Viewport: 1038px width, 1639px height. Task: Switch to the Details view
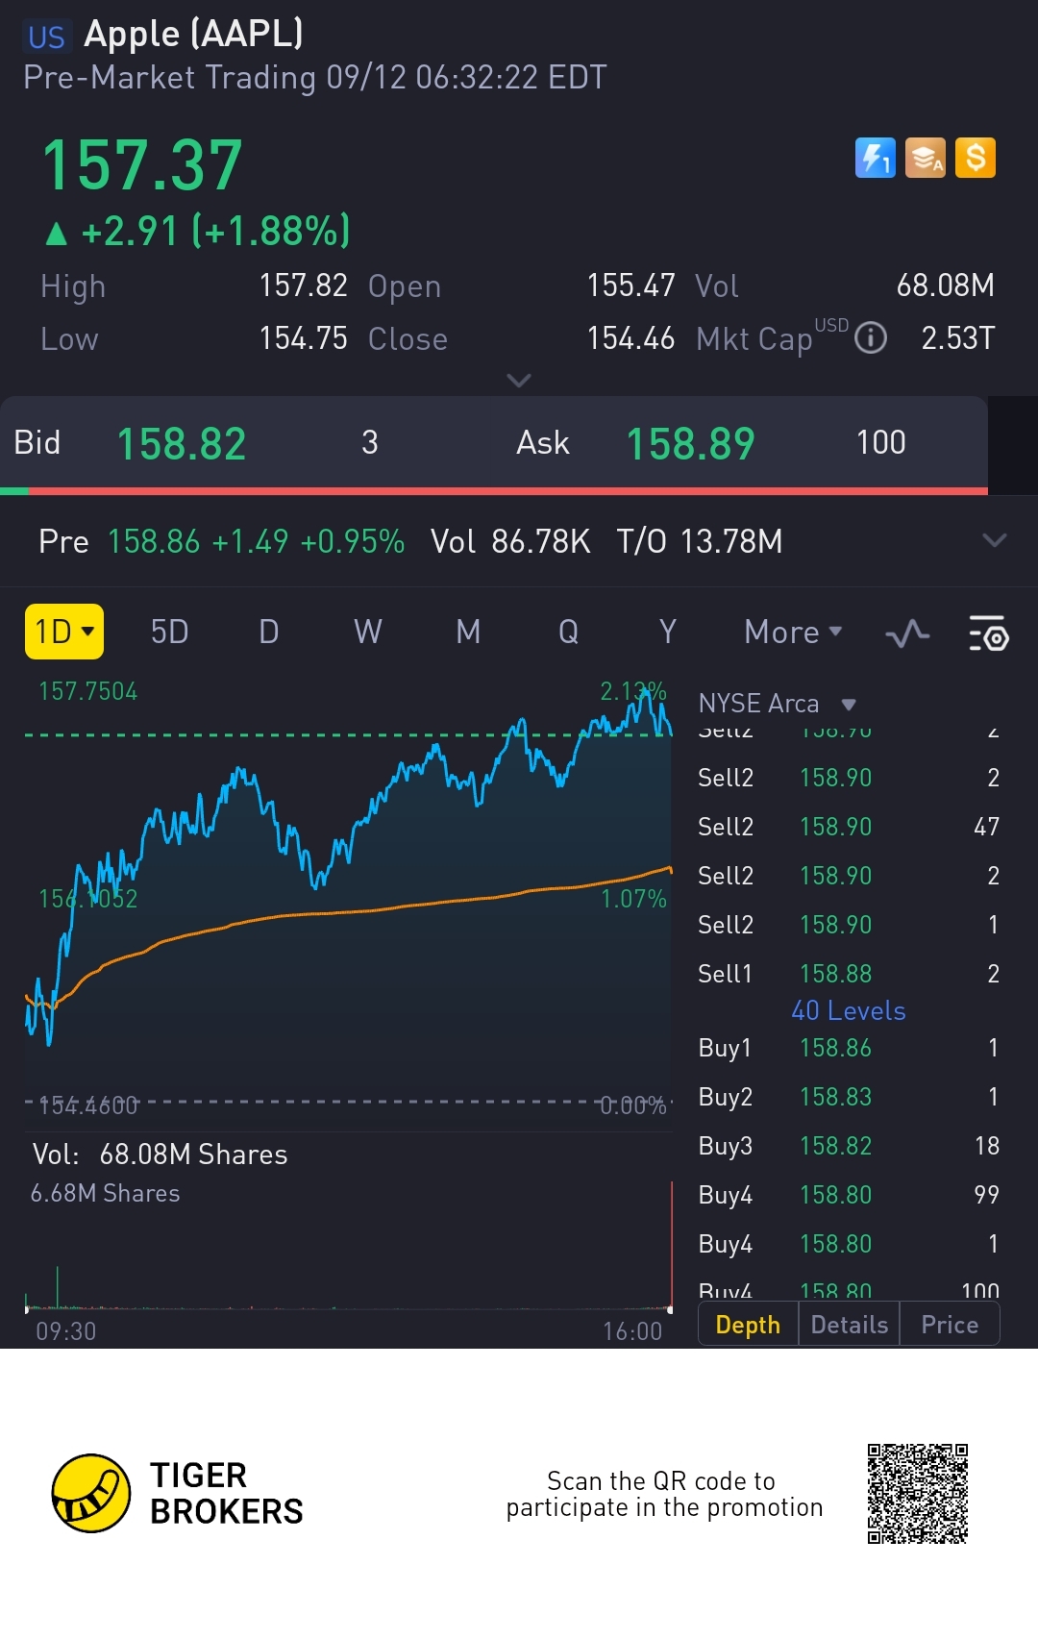[849, 1325]
